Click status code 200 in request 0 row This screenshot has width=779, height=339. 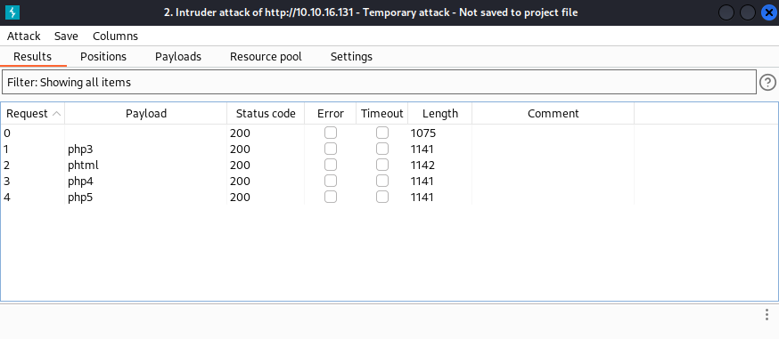[x=240, y=133]
